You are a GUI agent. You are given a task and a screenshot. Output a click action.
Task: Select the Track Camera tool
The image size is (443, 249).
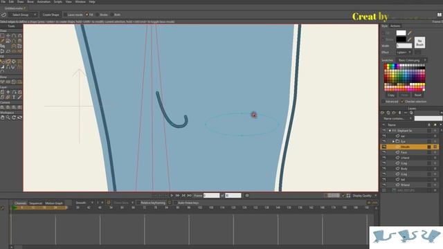[2, 107]
